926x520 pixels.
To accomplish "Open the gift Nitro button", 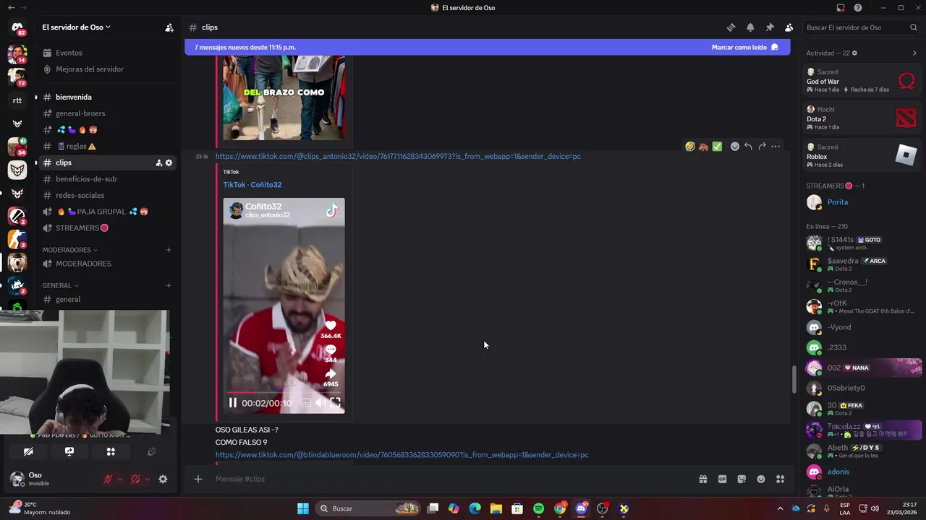I will coord(702,479).
